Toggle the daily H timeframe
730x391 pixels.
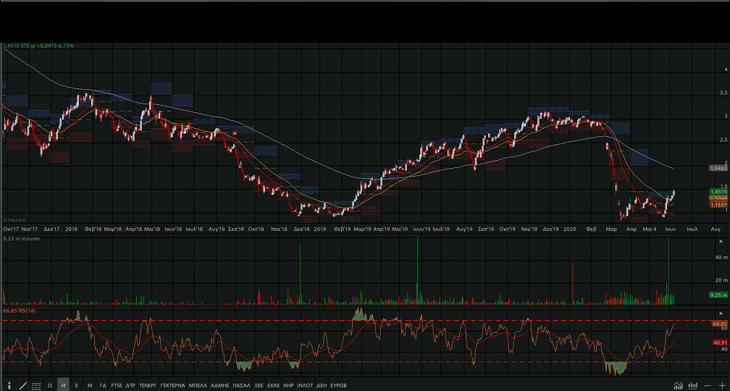(x=64, y=385)
